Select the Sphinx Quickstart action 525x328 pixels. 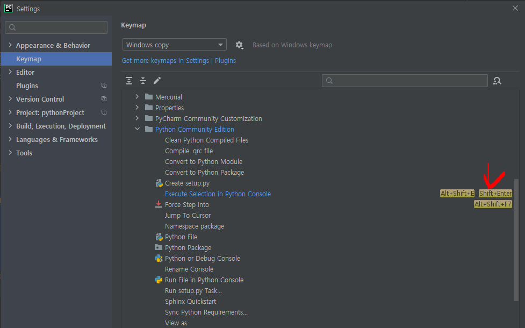(x=191, y=302)
